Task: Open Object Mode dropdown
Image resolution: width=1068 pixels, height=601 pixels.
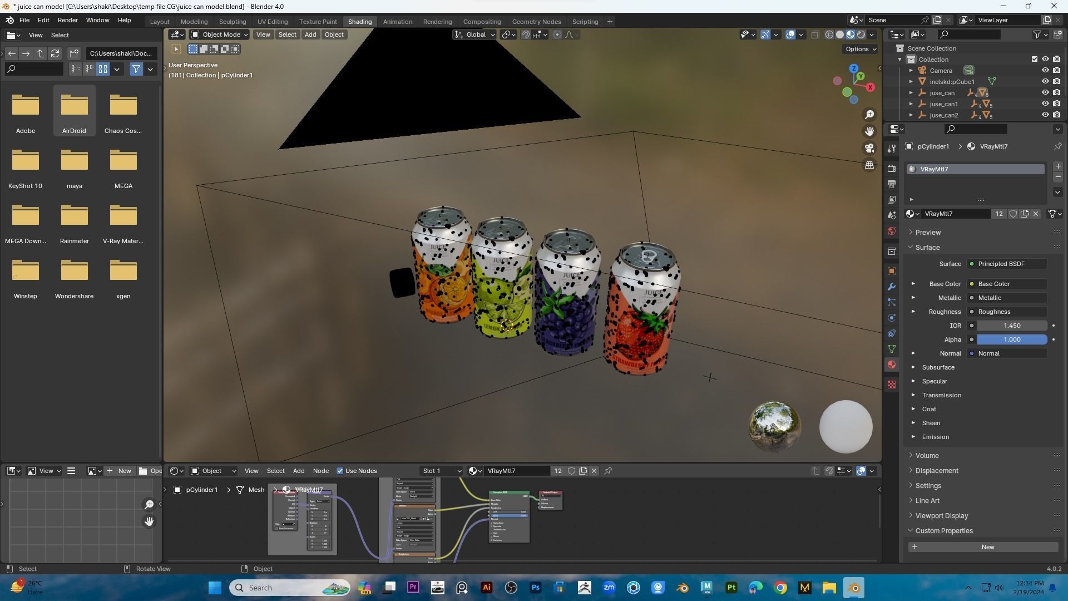Action: pyautogui.click(x=220, y=35)
